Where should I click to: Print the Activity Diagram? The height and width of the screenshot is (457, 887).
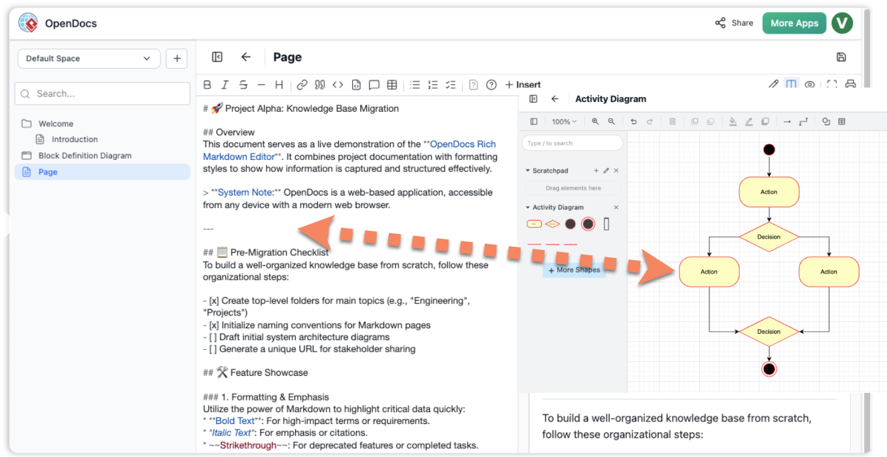(850, 83)
